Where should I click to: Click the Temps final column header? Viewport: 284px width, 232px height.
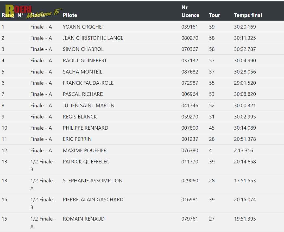[248, 15]
